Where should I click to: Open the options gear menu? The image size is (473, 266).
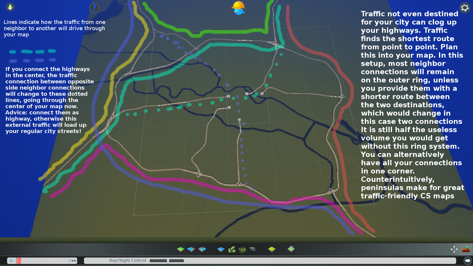click(464, 8)
